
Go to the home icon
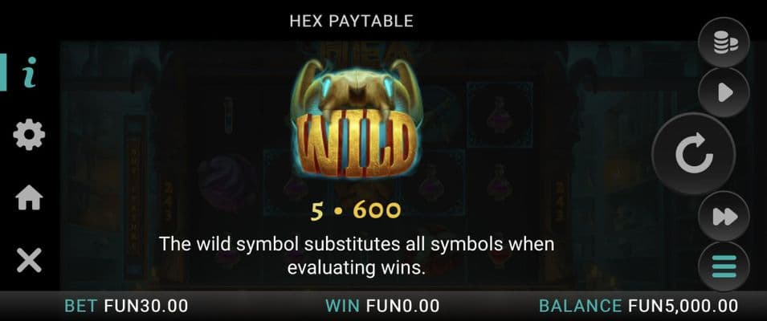(30, 197)
